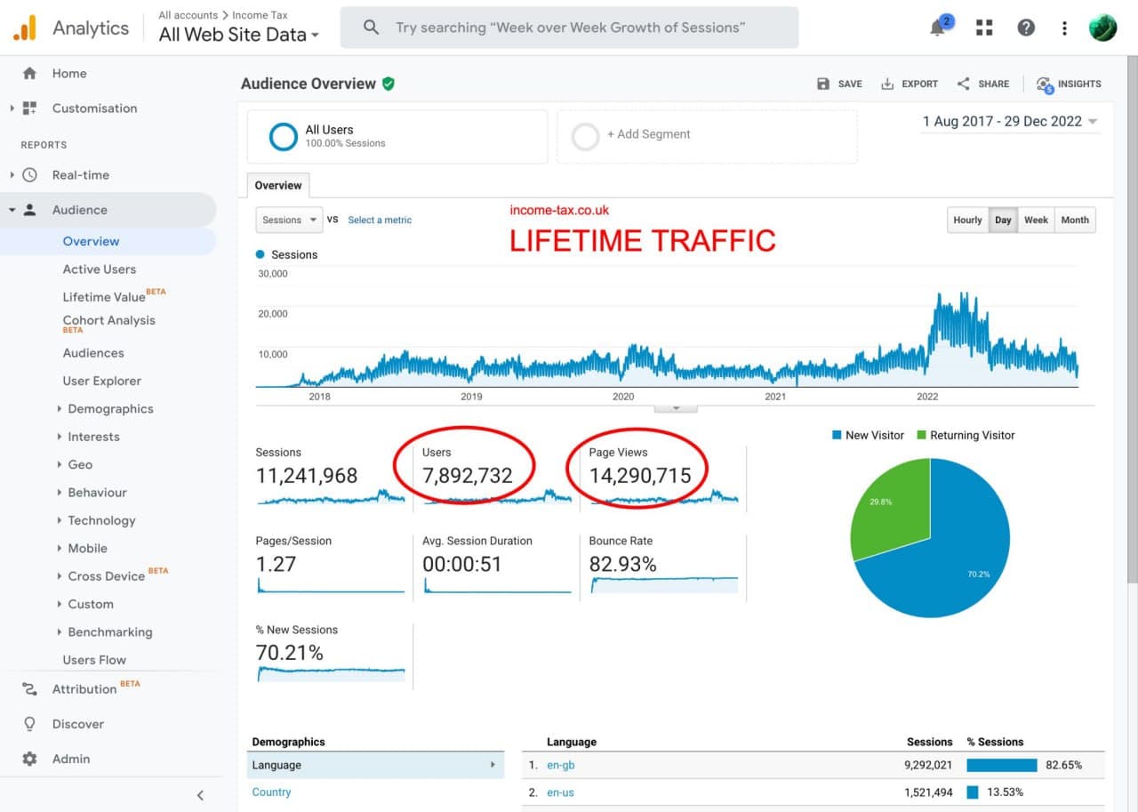Click the search magnifier icon
The width and height of the screenshot is (1138, 812).
point(372,28)
